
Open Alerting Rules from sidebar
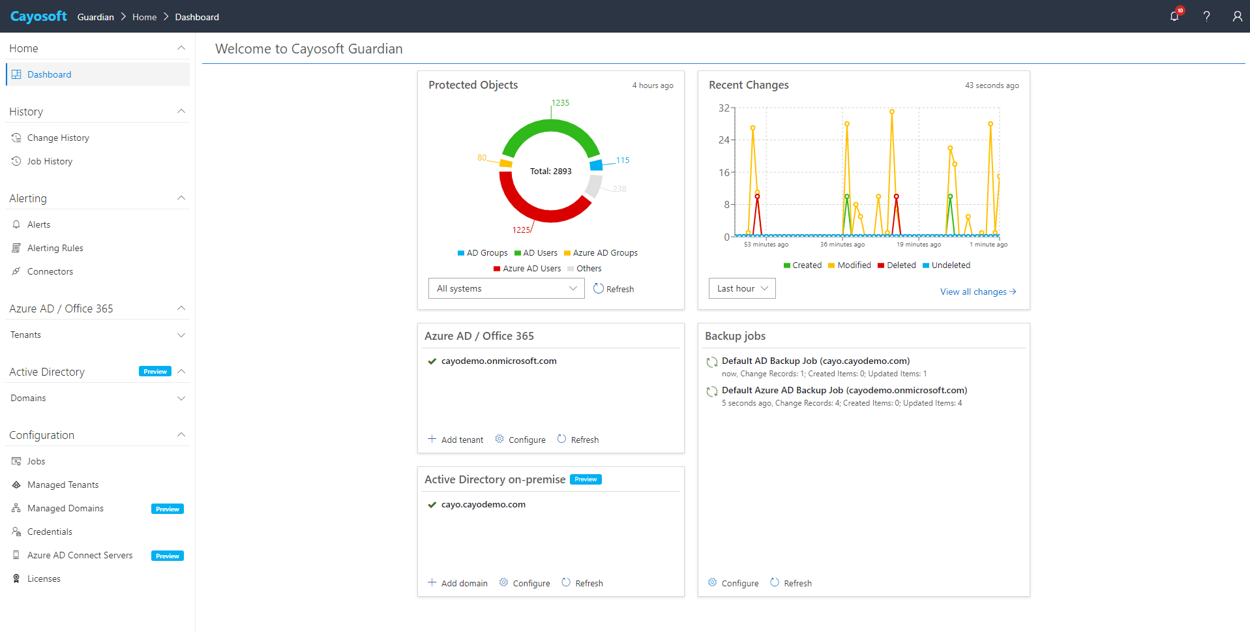pos(55,248)
